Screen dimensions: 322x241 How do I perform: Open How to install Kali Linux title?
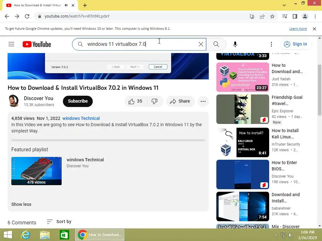click(x=285, y=134)
